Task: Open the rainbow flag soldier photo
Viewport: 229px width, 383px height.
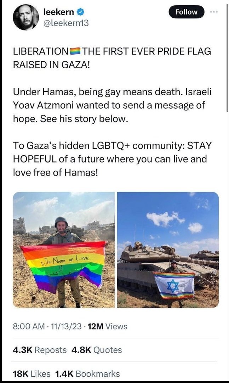Action: point(63,250)
